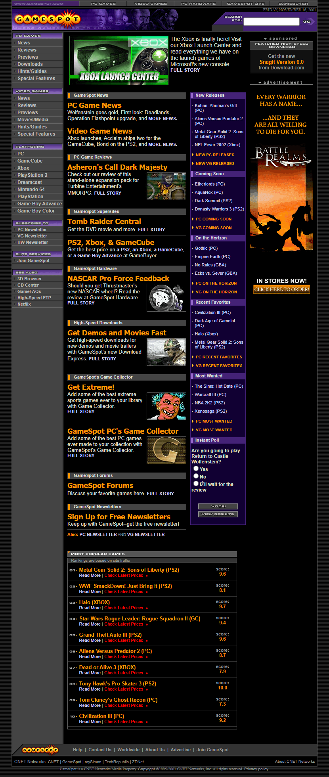Open the Video Game News headline
The image size is (329, 777).
pyautogui.click(x=100, y=131)
